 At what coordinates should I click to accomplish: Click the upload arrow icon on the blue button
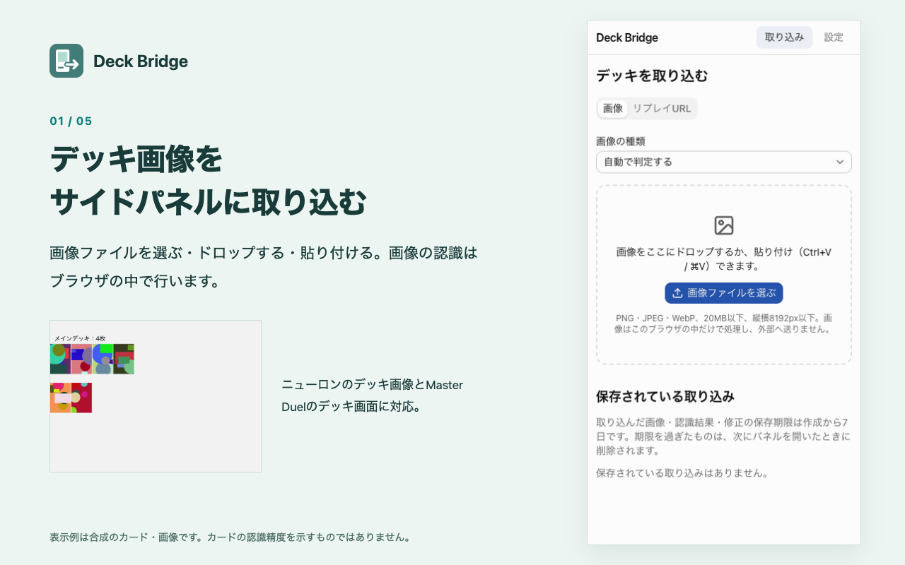[x=677, y=293]
